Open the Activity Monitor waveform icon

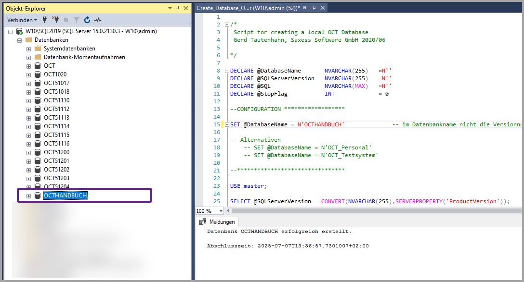pyautogui.click(x=98, y=20)
